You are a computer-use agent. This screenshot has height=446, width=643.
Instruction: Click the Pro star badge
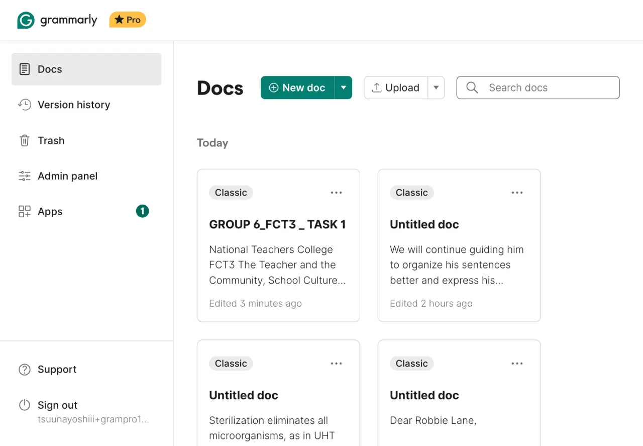click(x=128, y=20)
